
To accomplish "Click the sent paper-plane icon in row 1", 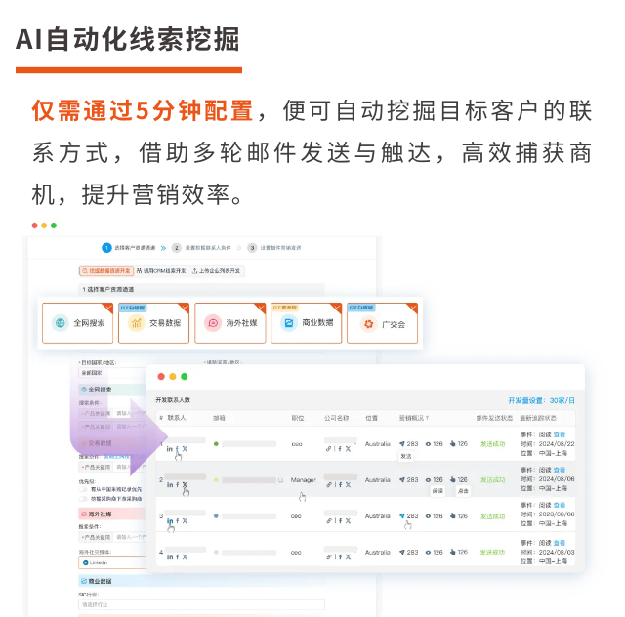I will [x=402, y=443].
